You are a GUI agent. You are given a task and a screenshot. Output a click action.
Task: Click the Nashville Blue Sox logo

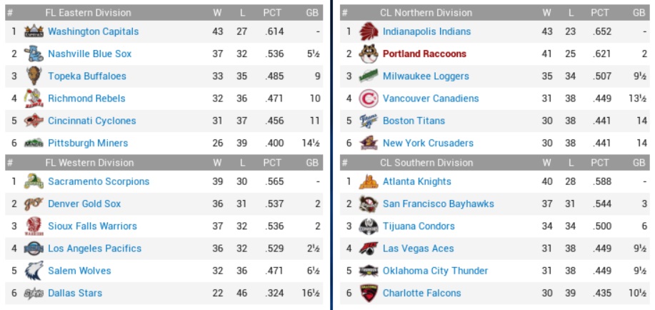click(34, 54)
